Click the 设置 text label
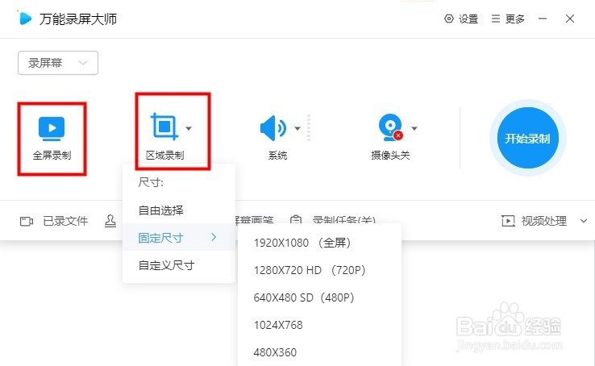Viewport: 595px width, 366px height. (468, 19)
